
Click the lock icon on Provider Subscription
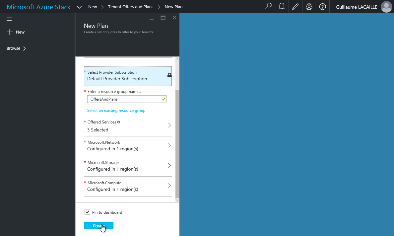(169, 75)
